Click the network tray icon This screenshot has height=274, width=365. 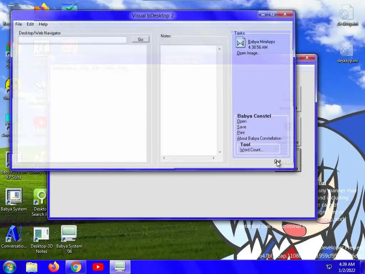[329, 267]
